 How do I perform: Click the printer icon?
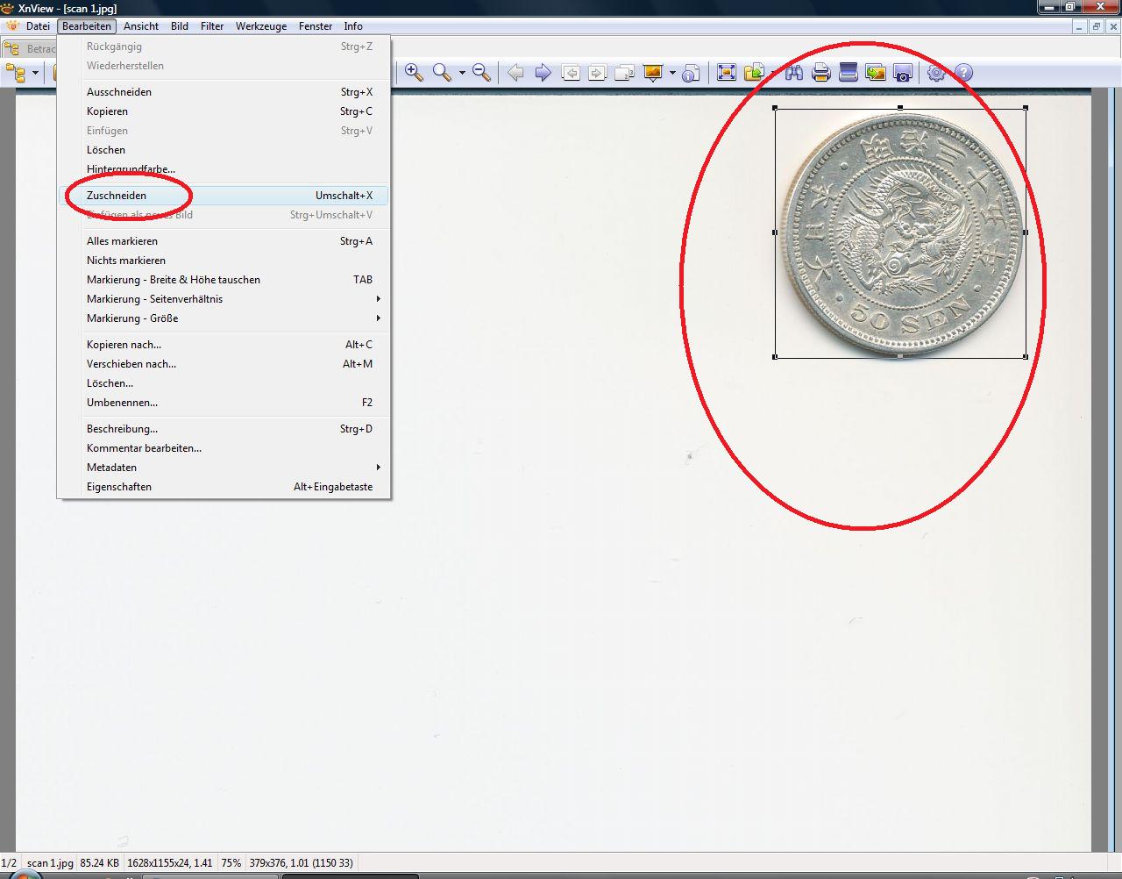(820, 73)
